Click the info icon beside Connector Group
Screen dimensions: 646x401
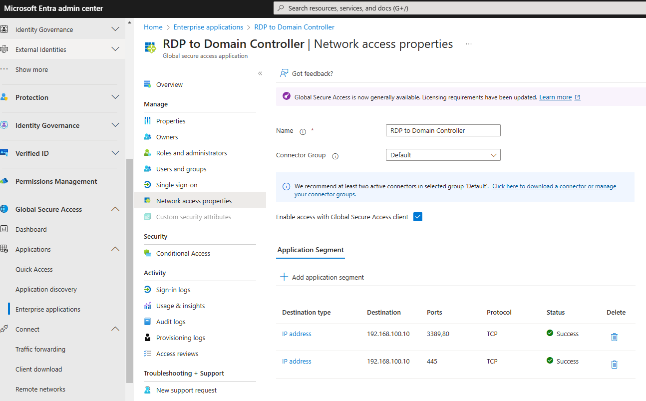tap(335, 156)
